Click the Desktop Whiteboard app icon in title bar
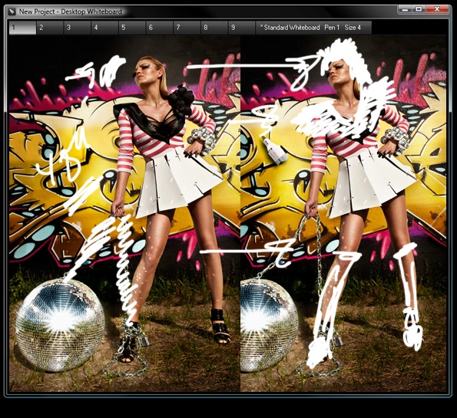 click(x=12, y=12)
